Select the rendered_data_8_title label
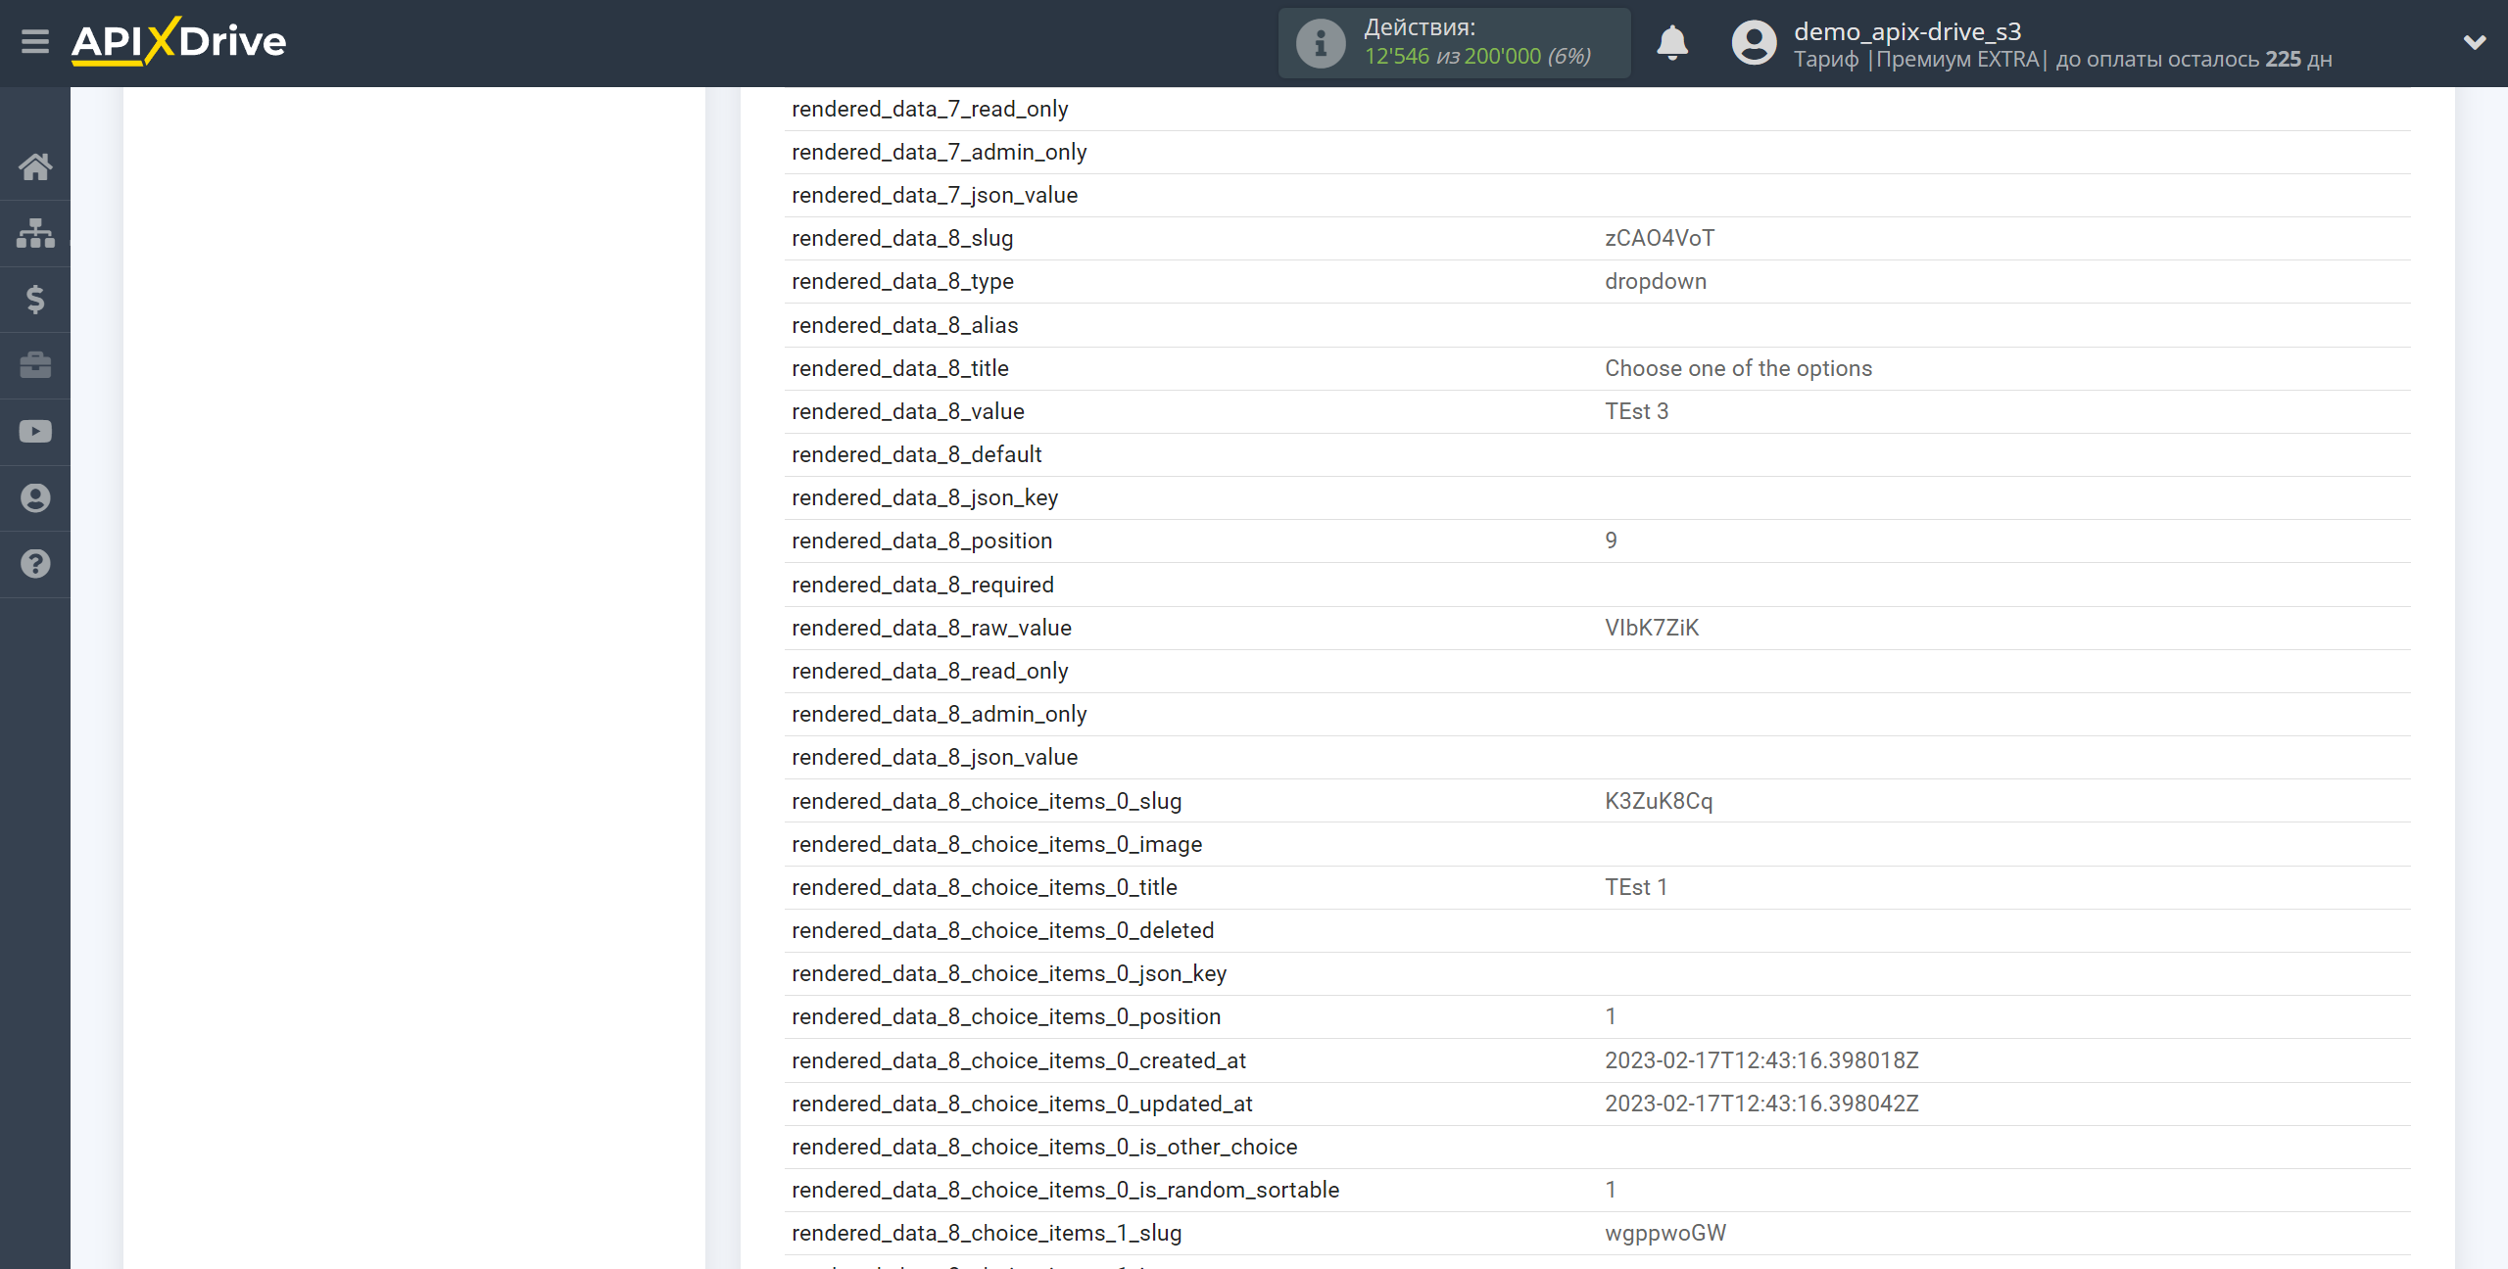Screen dimensions: 2508x1269 (900, 368)
